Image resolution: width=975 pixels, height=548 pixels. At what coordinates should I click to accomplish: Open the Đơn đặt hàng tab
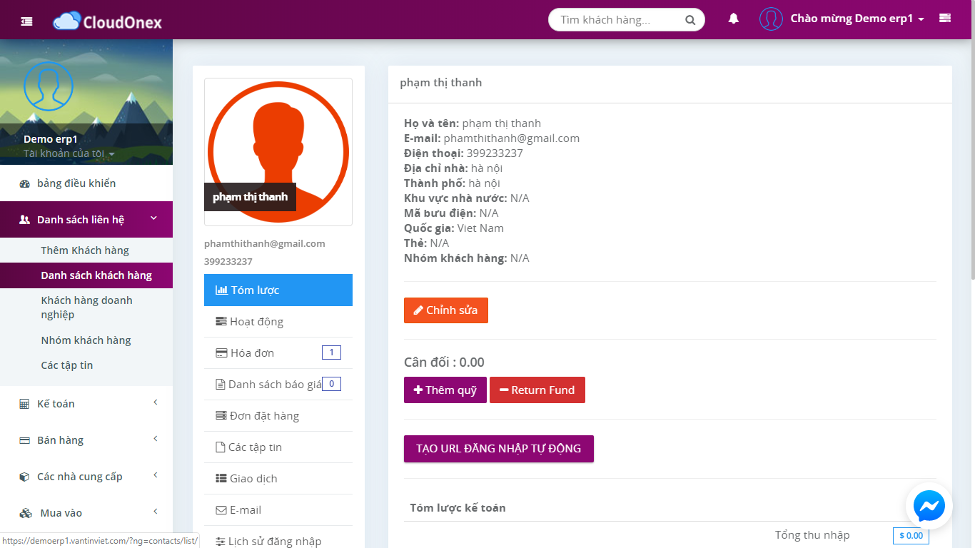278,416
